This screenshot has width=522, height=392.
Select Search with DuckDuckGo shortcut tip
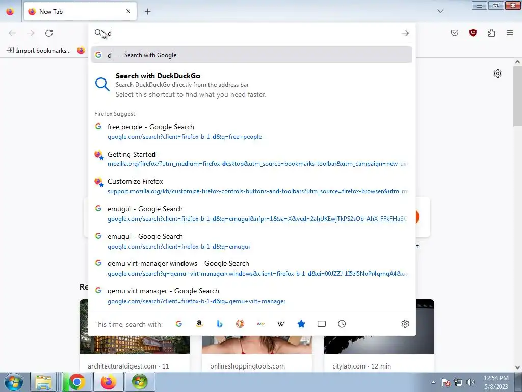252,85
